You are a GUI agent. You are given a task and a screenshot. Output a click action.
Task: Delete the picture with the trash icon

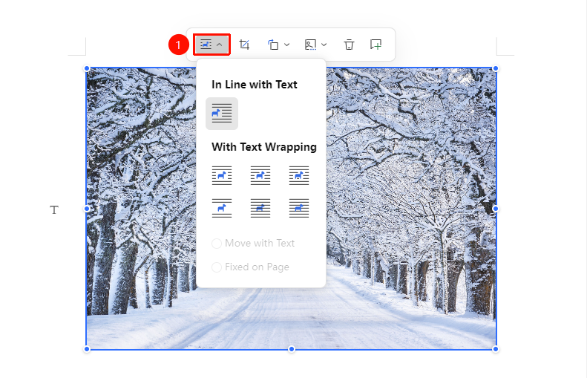coord(349,45)
